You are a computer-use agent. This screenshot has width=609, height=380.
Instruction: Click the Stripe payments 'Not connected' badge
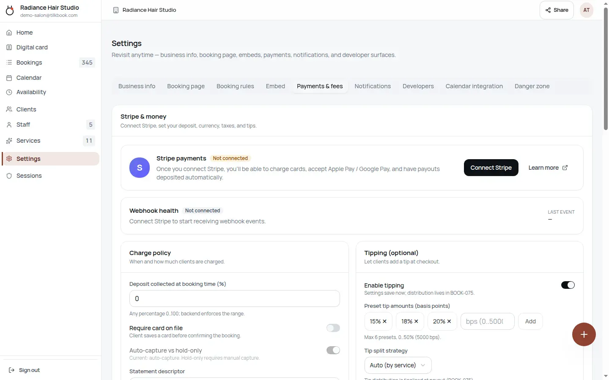pos(230,158)
